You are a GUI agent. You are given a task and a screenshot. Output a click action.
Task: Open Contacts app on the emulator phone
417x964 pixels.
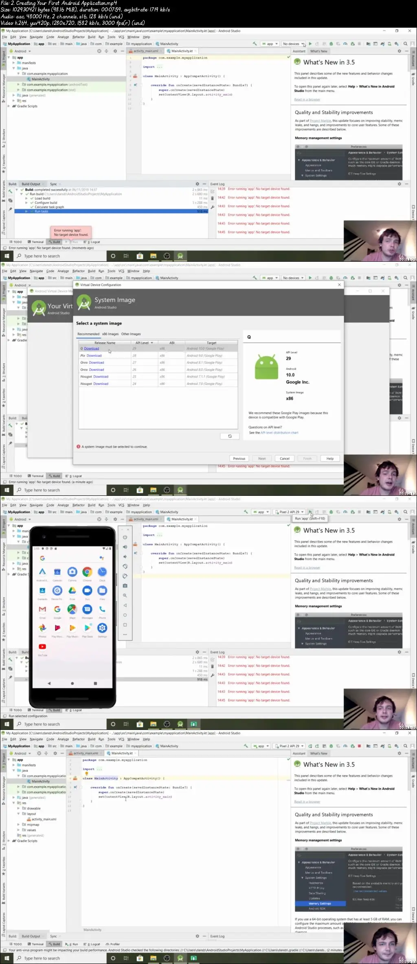click(42, 590)
